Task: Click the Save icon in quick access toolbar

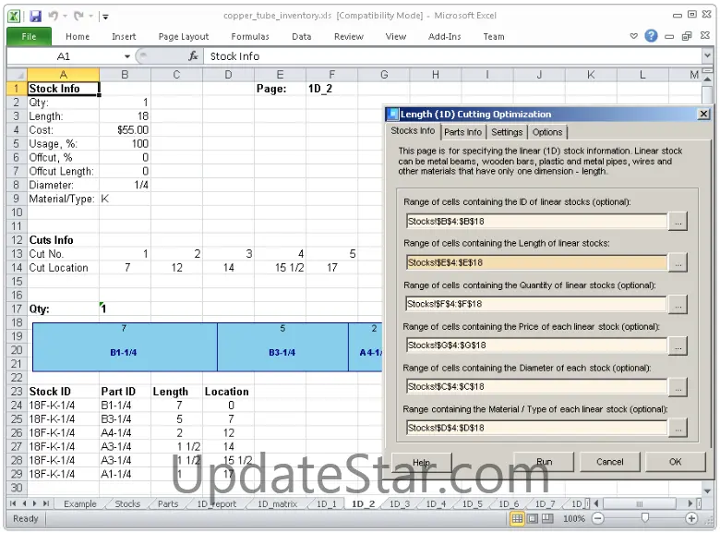Action: pyautogui.click(x=35, y=16)
